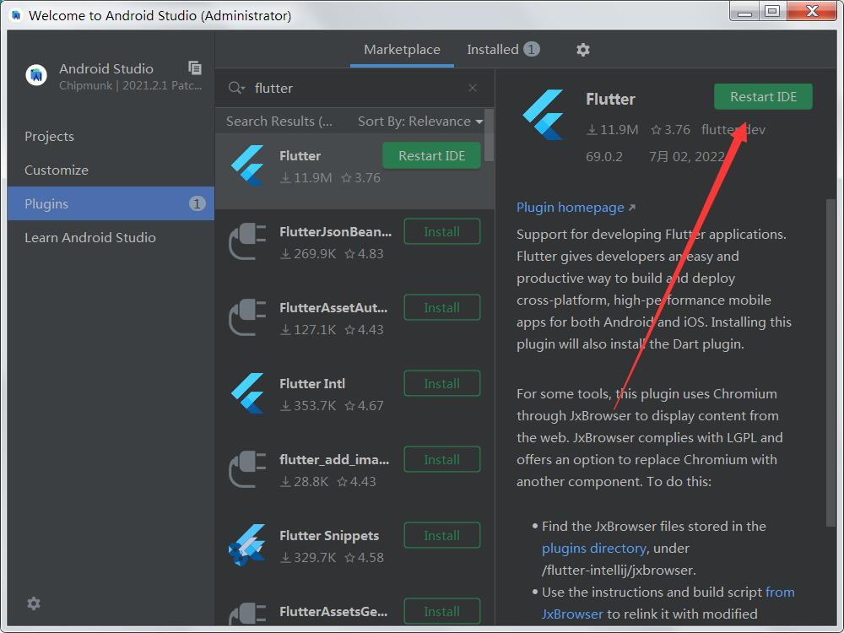Select the FlutterAssetAut plugin name

coord(333,307)
